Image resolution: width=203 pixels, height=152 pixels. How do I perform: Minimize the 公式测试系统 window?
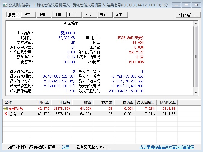(176, 5)
